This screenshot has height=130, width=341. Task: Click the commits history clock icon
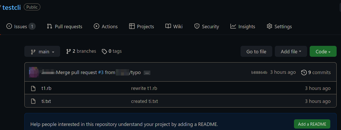304,72
